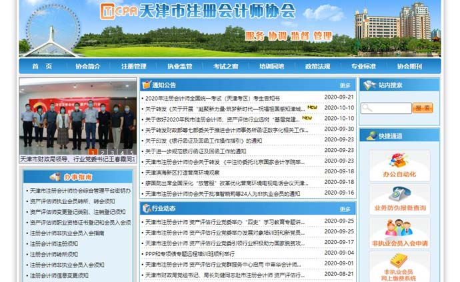The image size is (460, 282).
Task: Open 专业标准 navigation item
Action: pos(363,66)
